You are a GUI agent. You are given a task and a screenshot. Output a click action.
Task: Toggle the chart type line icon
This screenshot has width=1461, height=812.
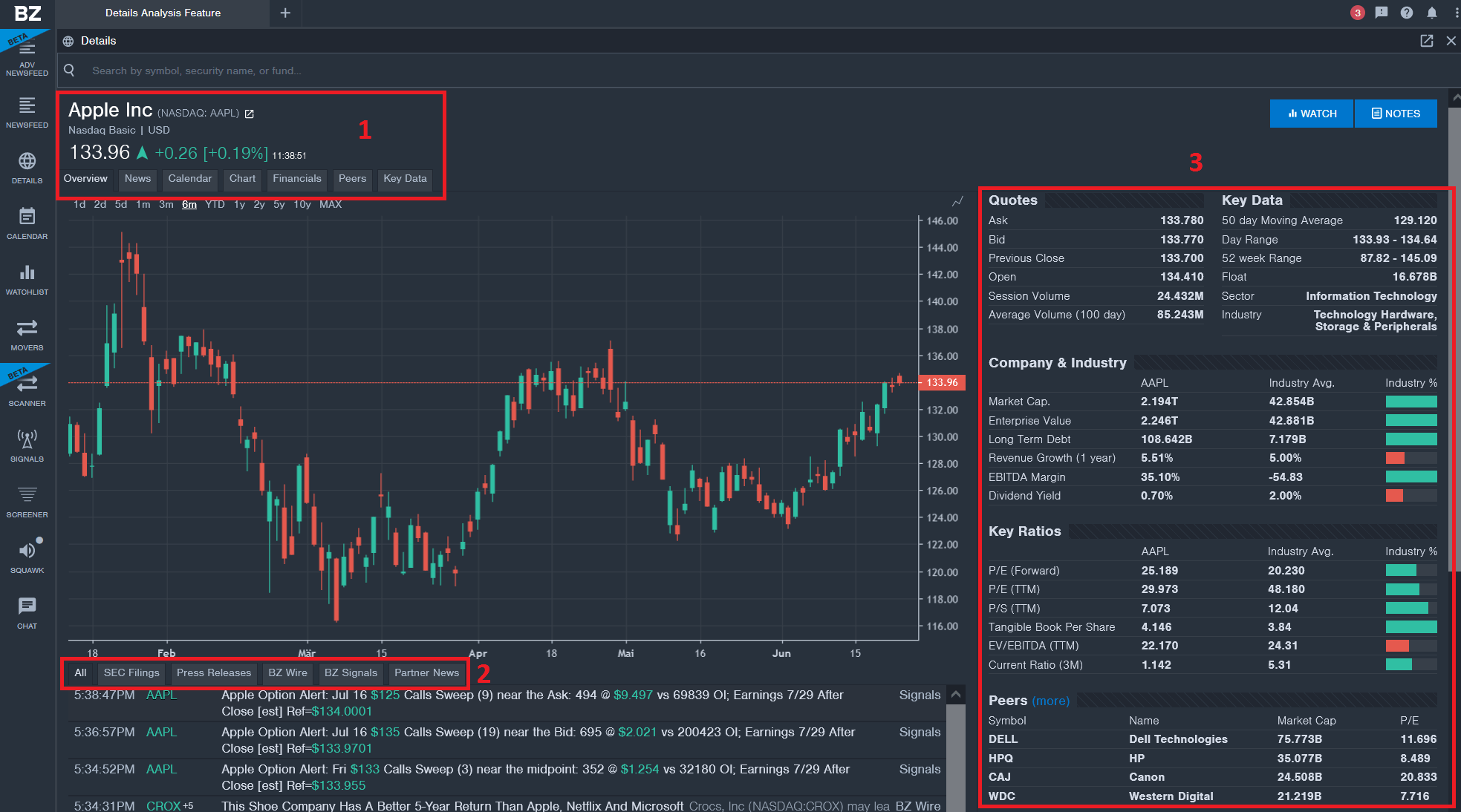(957, 202)
